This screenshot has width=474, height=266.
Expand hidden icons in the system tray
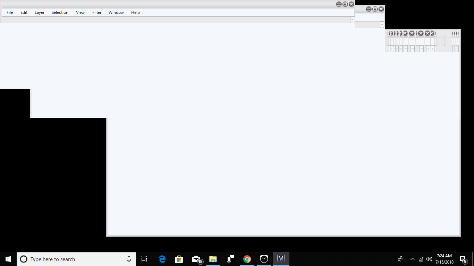(412, 259)
